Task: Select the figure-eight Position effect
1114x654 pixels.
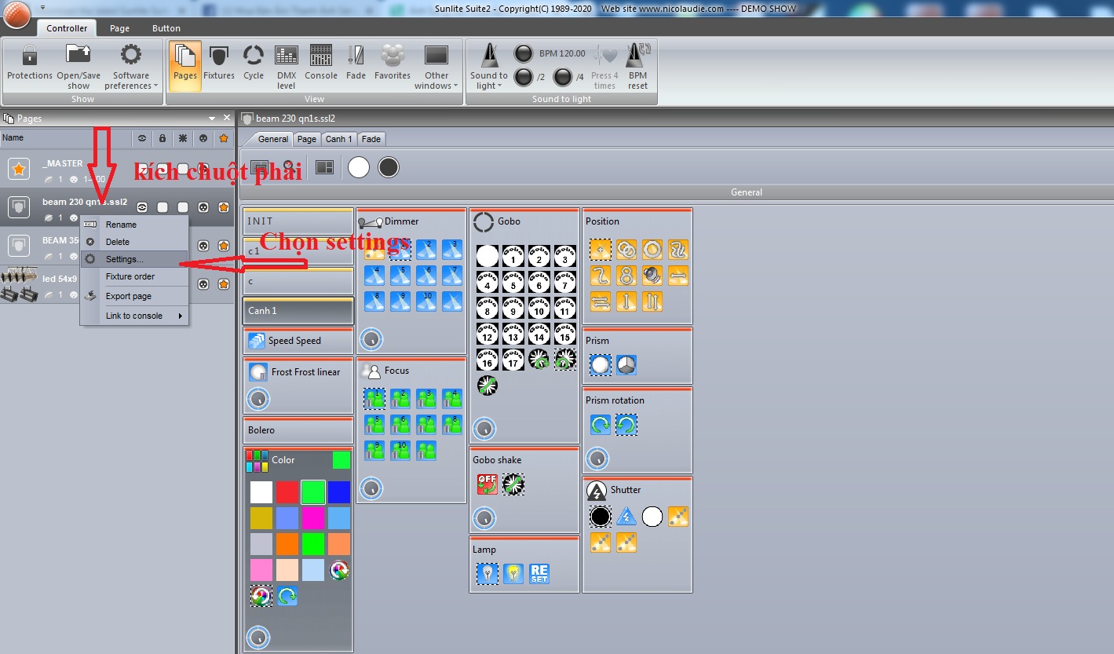Action: tap(626, 276)
